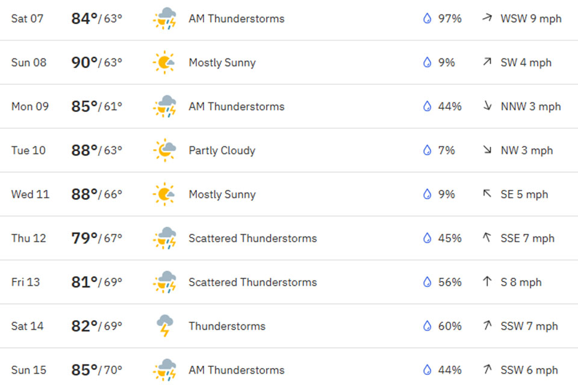Click Sat 14 60% precipitation chance
The width and height of the screenshot is (578, 385).
450,326
